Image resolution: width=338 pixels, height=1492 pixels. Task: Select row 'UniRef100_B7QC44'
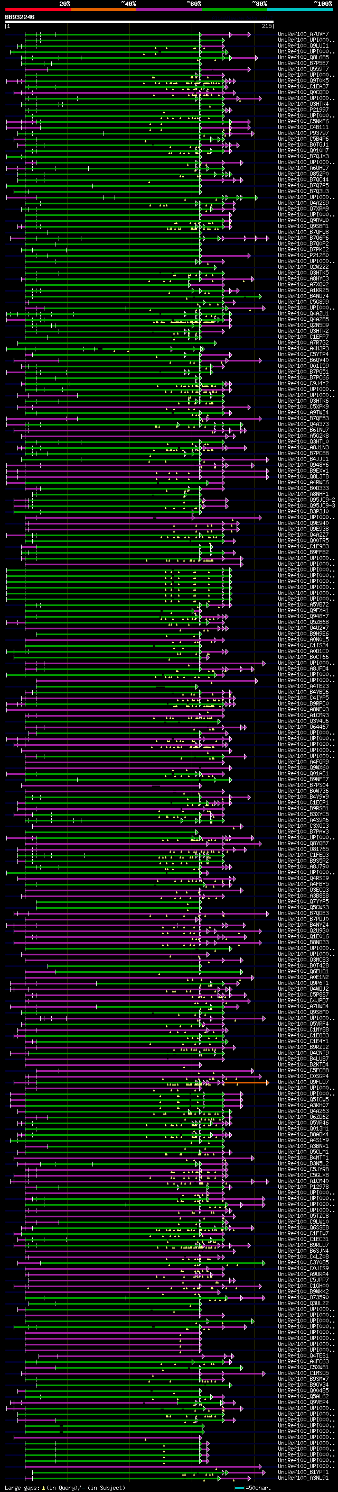tap(303, 179)
